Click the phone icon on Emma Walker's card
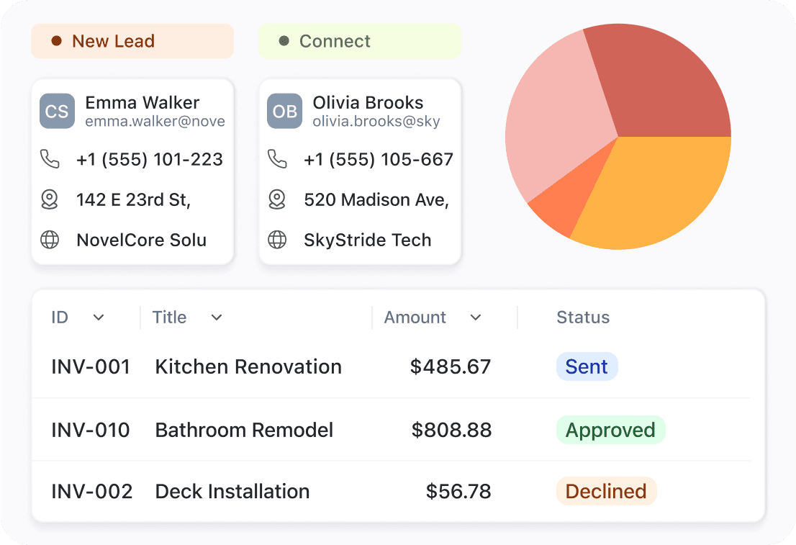Viewport: 796px width, 545px height. click(x=50, y=159)
